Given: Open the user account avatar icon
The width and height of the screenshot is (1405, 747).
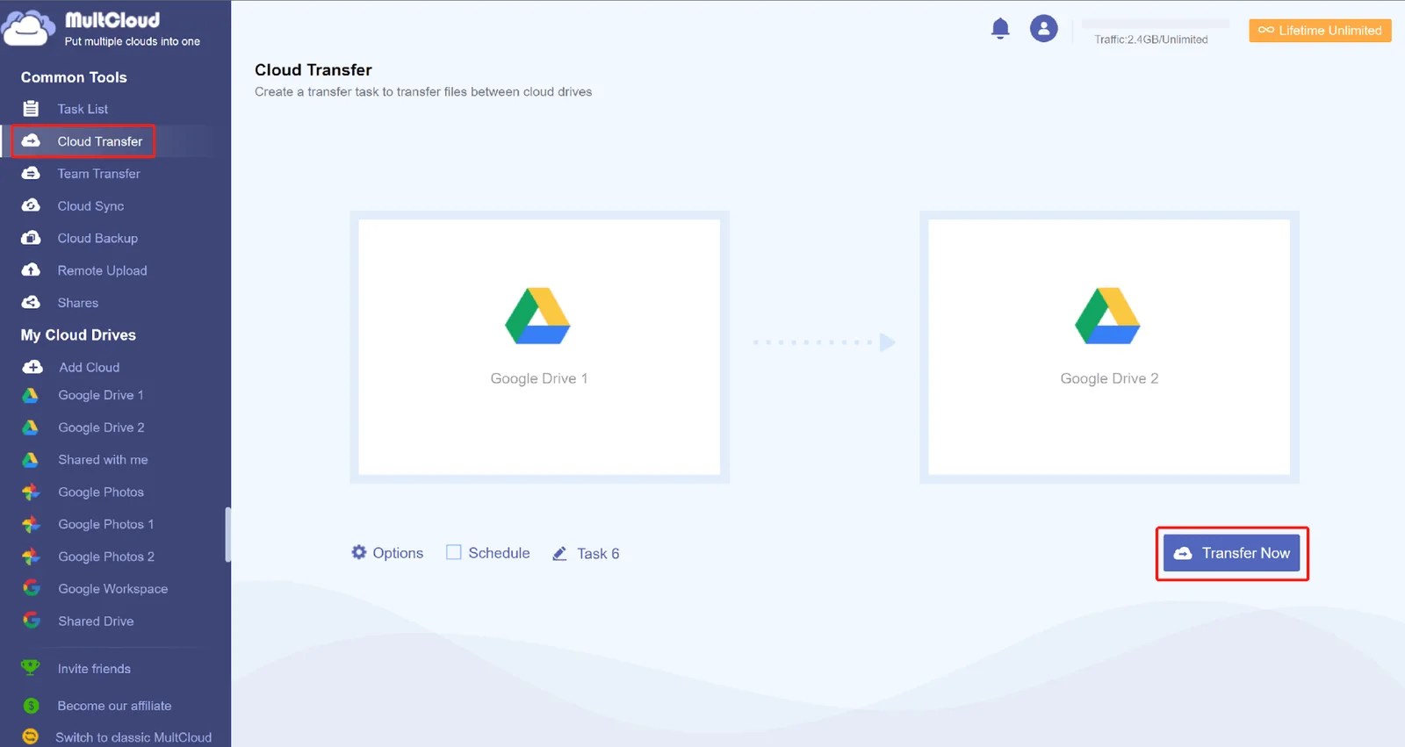Looking at the screenshot, I should tap(1043, 29).
